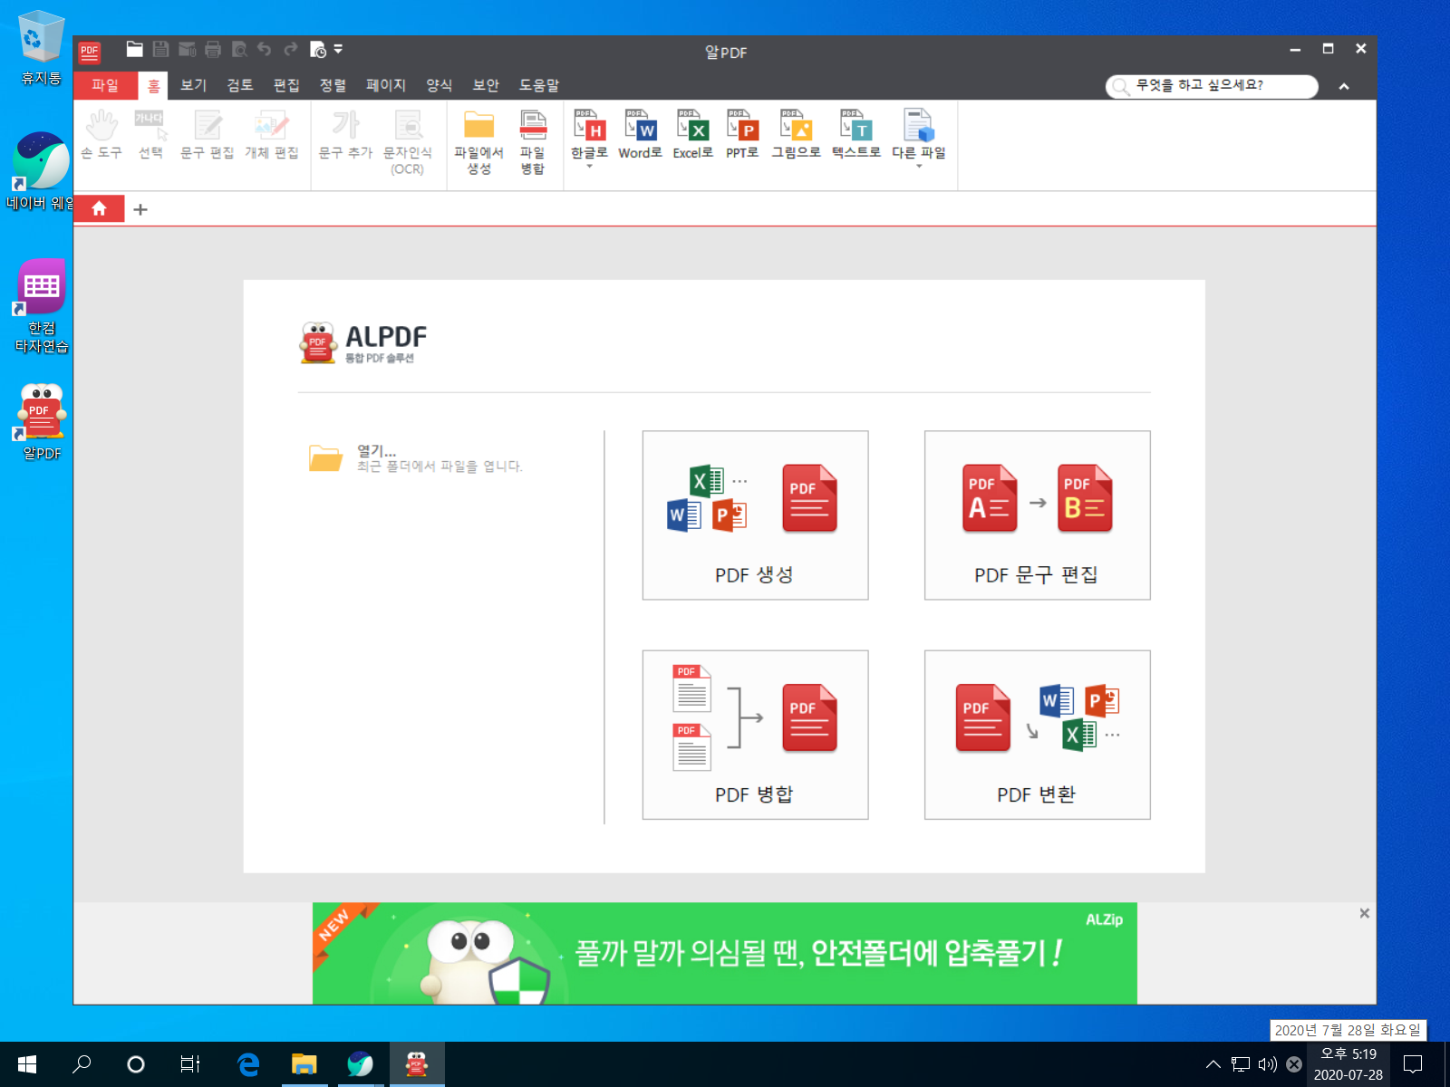Image resolution: width=1450 pixels, height=1087 pixels.
Task: Open the 파일 menu
Action: [105, 85]
